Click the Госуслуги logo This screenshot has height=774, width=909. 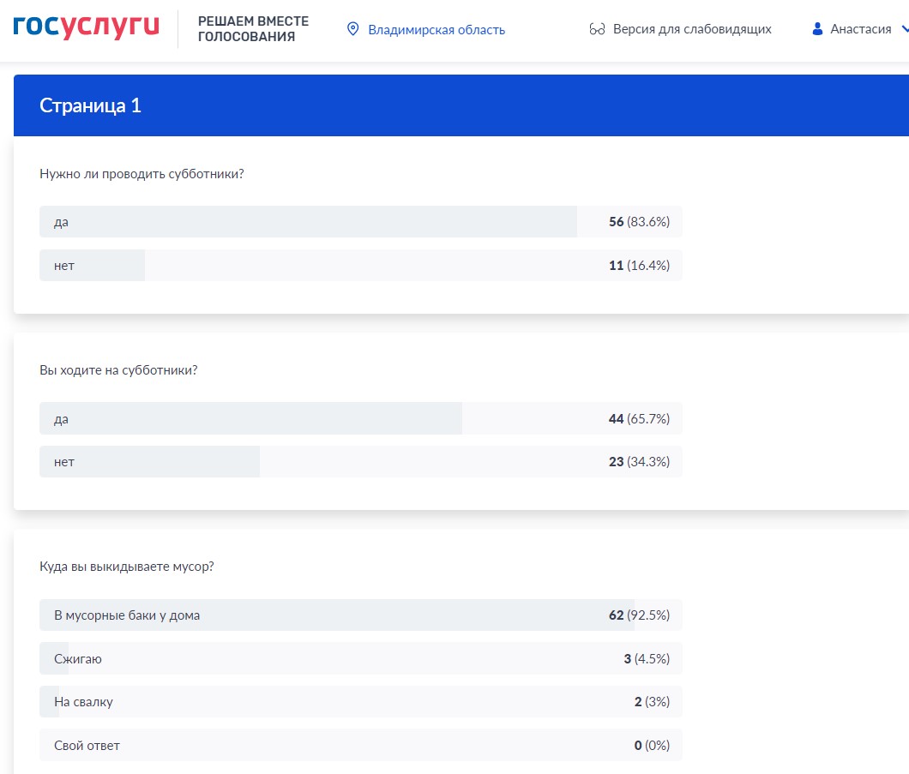click(x=86, y=27)
